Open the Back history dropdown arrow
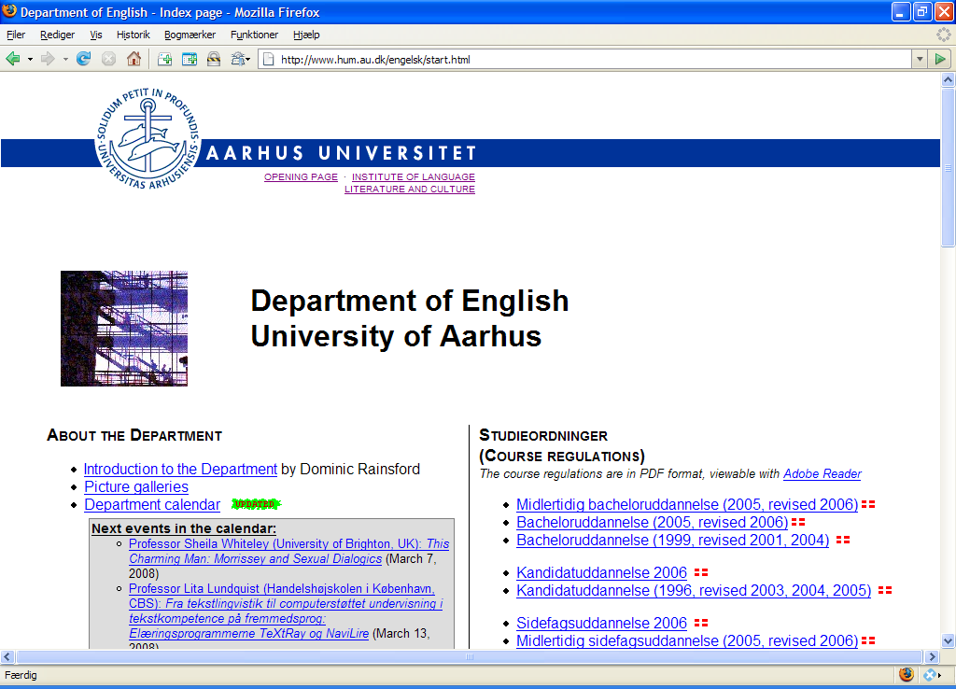This screenshot has width=956, height=689. coord(30,60)
